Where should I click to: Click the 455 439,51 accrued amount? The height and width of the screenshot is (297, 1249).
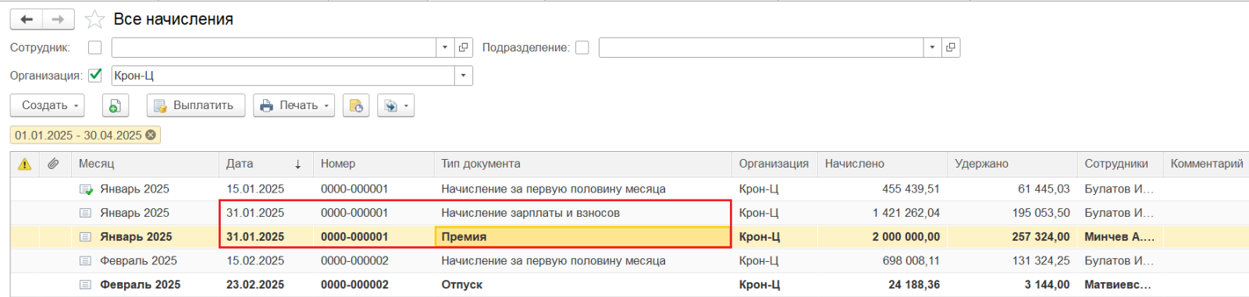coord(911,189)
